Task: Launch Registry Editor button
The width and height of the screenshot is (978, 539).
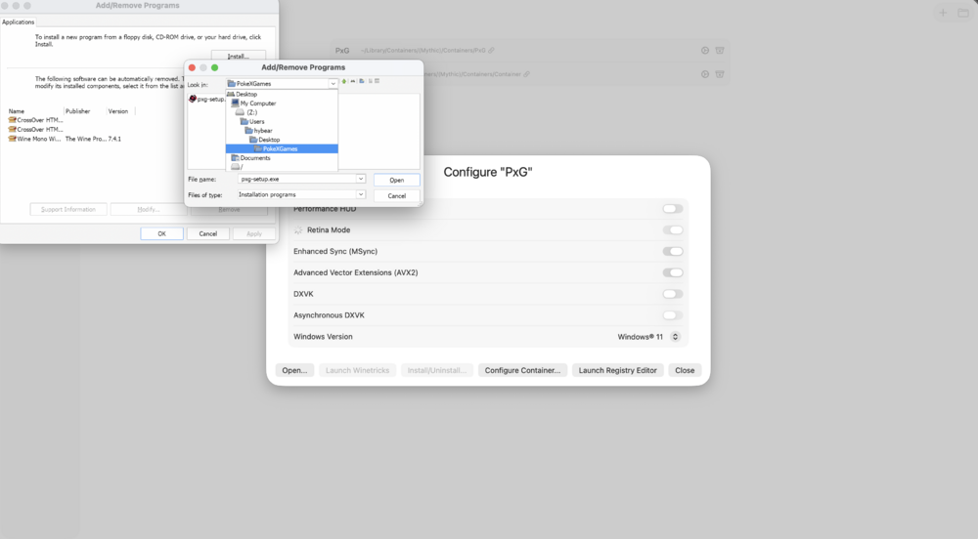Action: pyautogui.click(x=617, y=370)
